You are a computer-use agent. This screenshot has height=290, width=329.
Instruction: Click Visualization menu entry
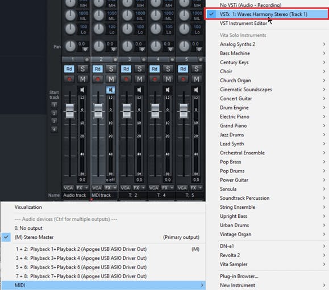click(x=103, y=207)
